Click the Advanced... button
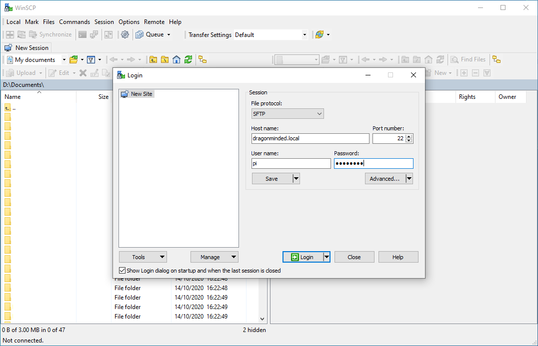 click(385, 178)
